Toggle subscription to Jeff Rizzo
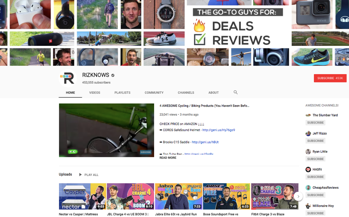This screenshot has width=349, height=217. (x=315, y=140)
